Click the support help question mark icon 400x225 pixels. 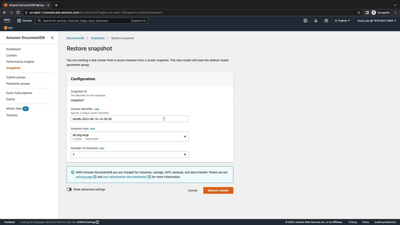coord(326,21)
